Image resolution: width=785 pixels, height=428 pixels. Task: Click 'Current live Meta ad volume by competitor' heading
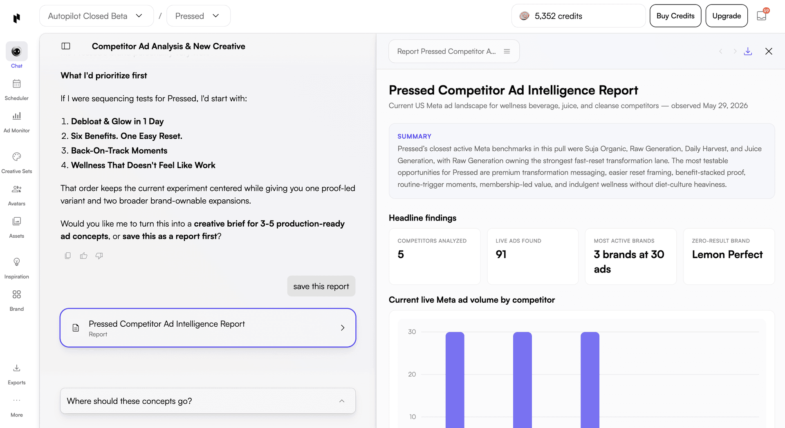pos(472,300)
